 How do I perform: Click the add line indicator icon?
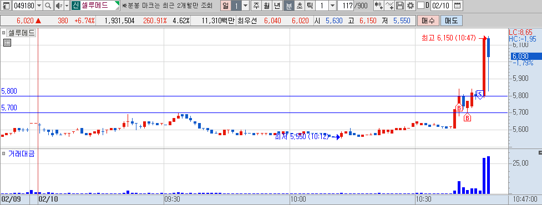tap(389, 6)
